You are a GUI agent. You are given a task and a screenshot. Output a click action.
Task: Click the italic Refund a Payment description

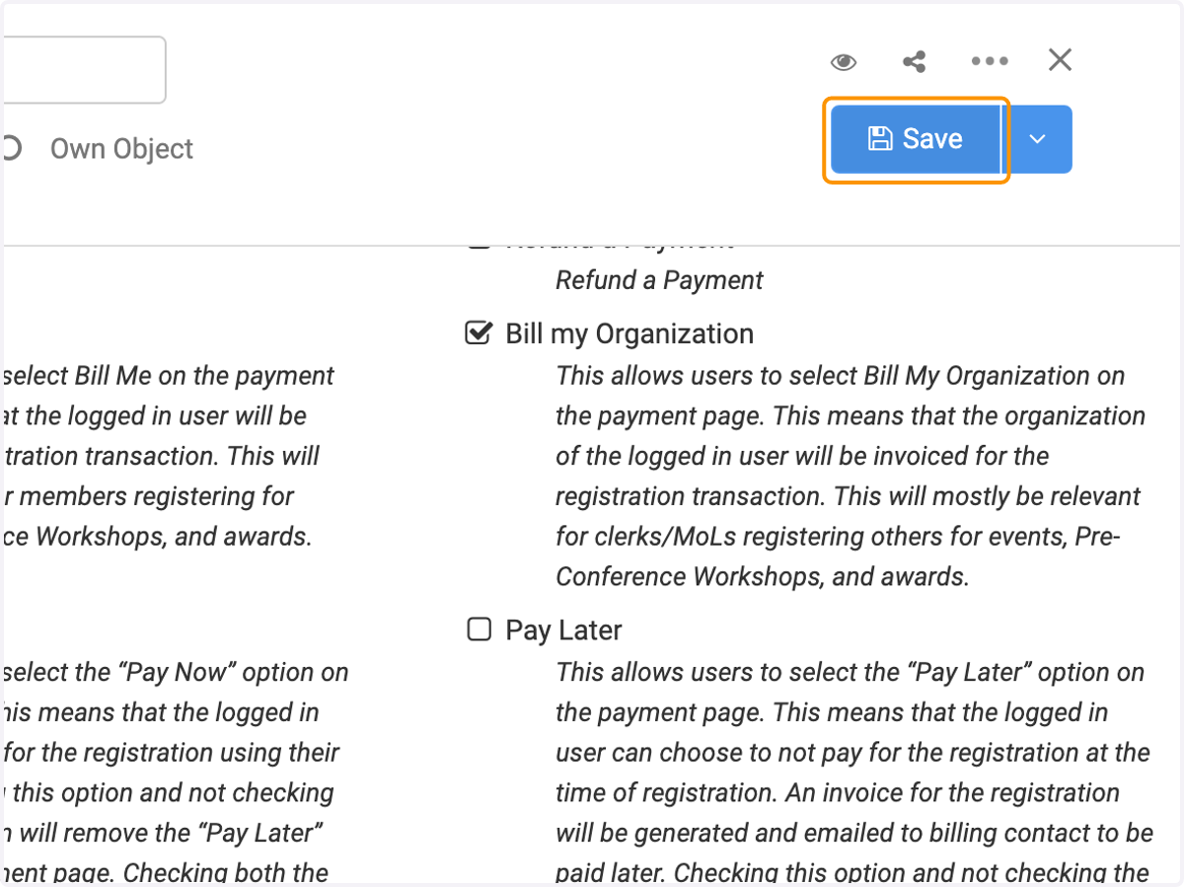point(659,280)
